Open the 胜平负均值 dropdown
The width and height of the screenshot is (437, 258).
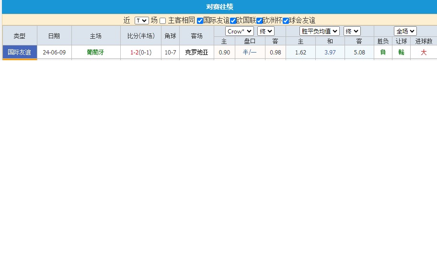320,31
